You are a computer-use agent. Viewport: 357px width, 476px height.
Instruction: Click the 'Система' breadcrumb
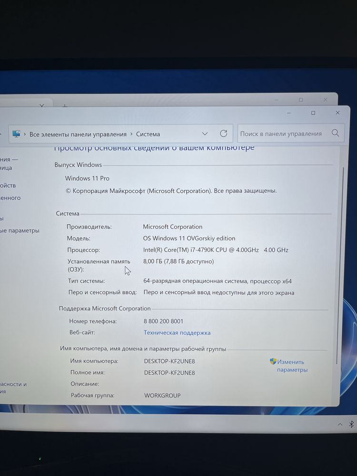(x=148, y=134)
